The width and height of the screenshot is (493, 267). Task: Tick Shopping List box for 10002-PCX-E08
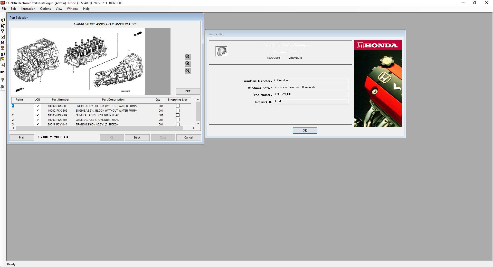click(178, 106)
